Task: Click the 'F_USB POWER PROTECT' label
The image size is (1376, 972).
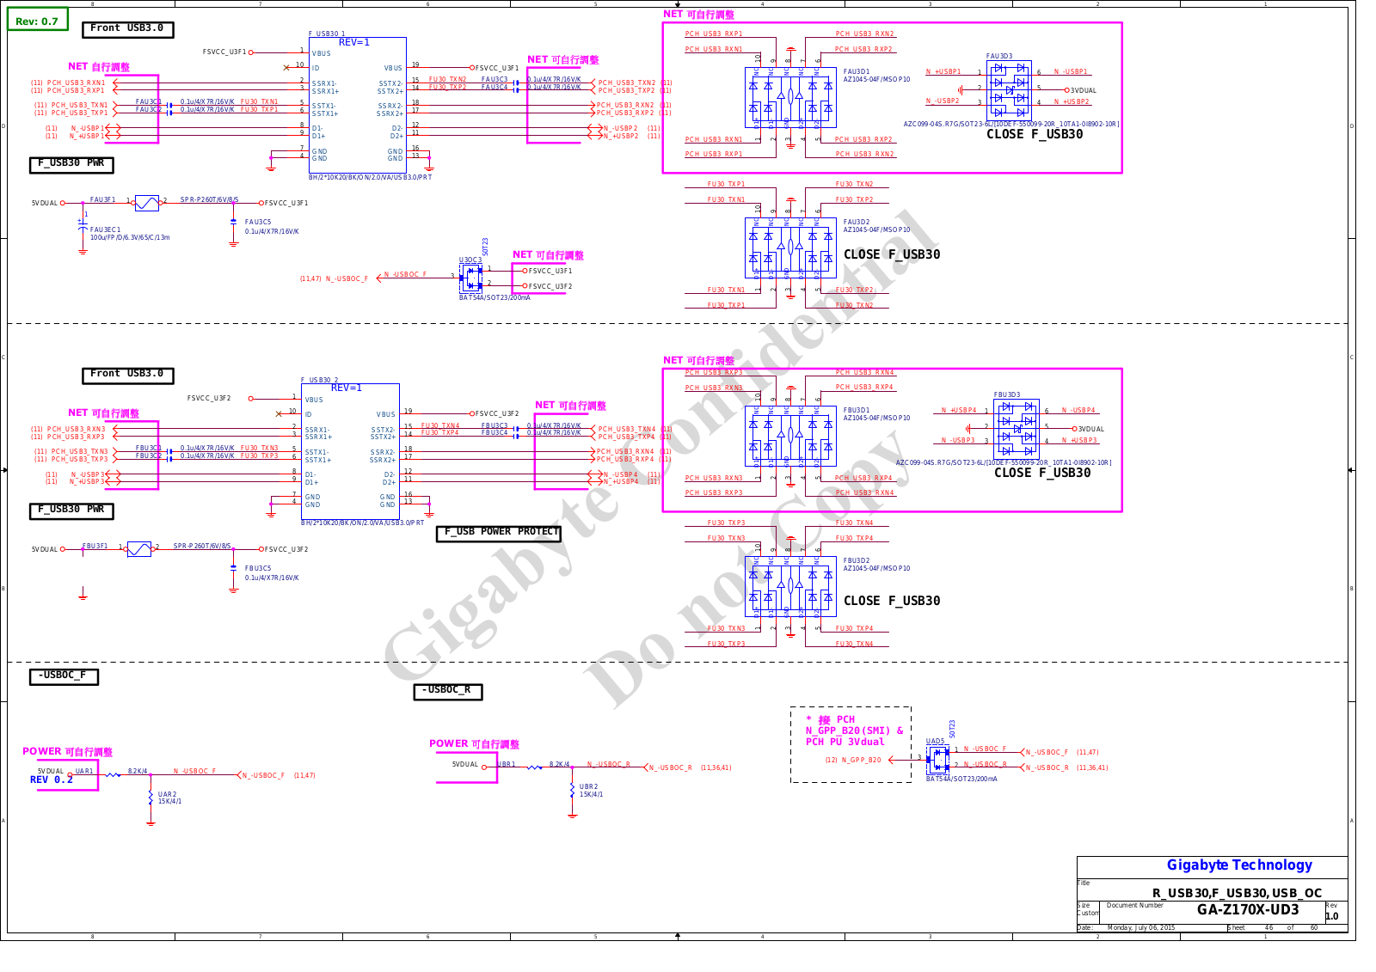Action: [x=500, y=533]
